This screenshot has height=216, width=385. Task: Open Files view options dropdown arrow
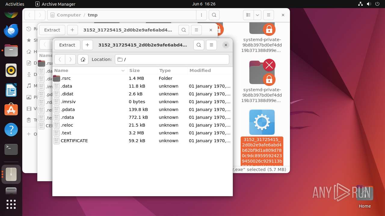click(x=257, y=15)
